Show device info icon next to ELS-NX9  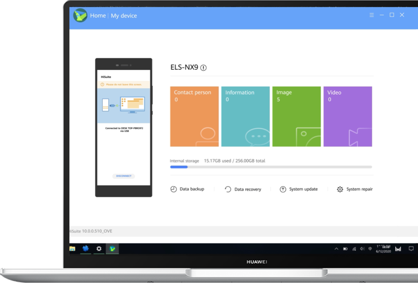[x=203, y=68]
